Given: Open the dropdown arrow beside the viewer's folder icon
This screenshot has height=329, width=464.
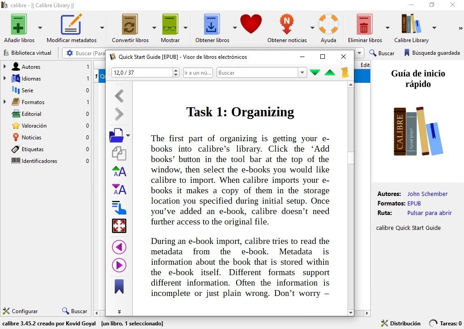Looking at the screenshot, I should pos(128,135).
